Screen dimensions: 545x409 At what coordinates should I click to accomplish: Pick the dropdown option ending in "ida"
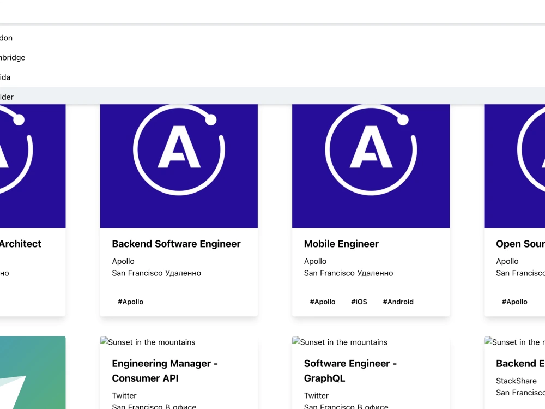coord(272,77)
